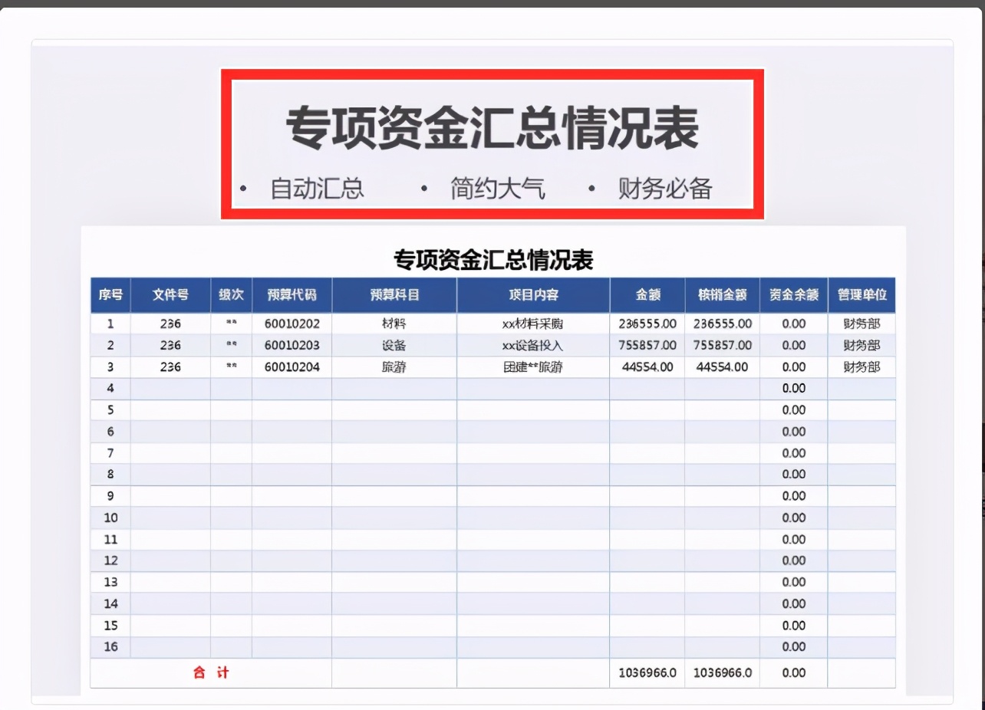Click the 预算科目 column header
This screenshot has width=985, height=710.
pos(394,294)
